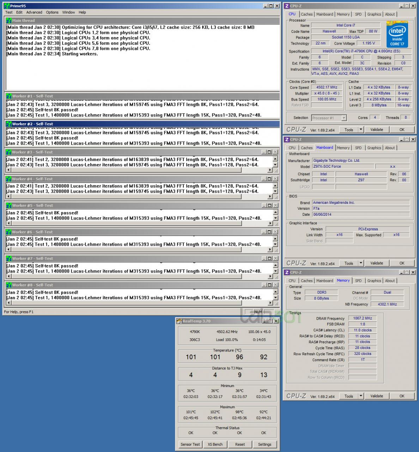
Task: Open the Help menu in Prime95
Action: click(x=82, y=12)
